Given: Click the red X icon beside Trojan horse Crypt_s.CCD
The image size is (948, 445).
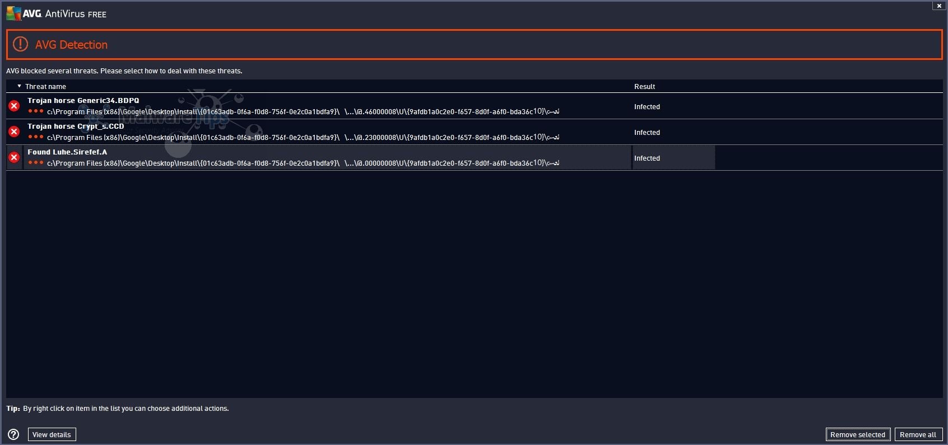Looking at the screenshot, I should [15, 132].
